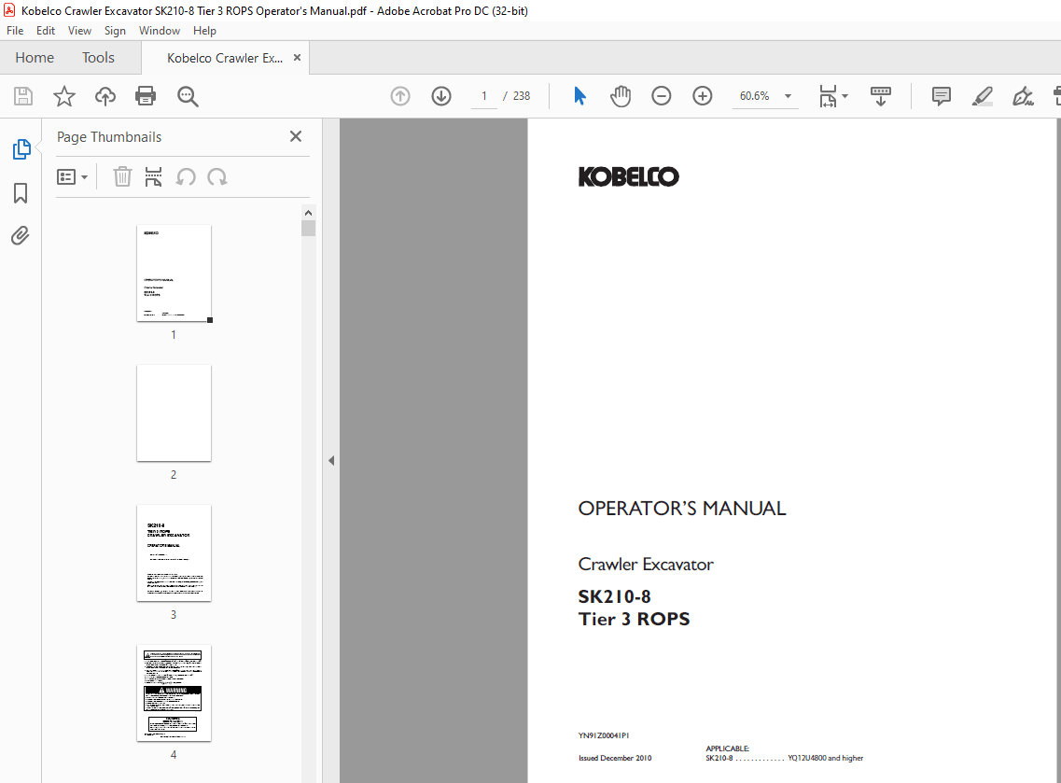Open the Attachments panel

(21, 235)
